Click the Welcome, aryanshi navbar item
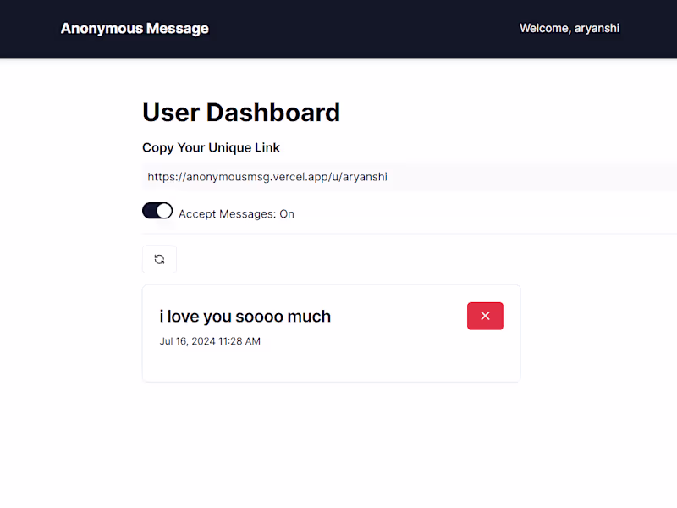Image resolution: width=677 pixels, height=508 pixels. 570,28
